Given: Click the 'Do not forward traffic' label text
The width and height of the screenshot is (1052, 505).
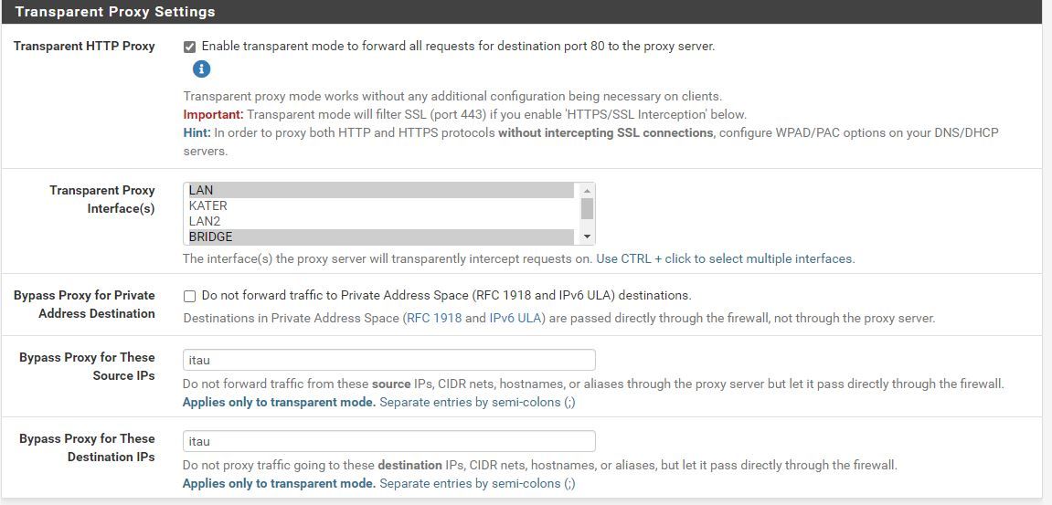Looking at the screenshot, I should tap(446, 296).
